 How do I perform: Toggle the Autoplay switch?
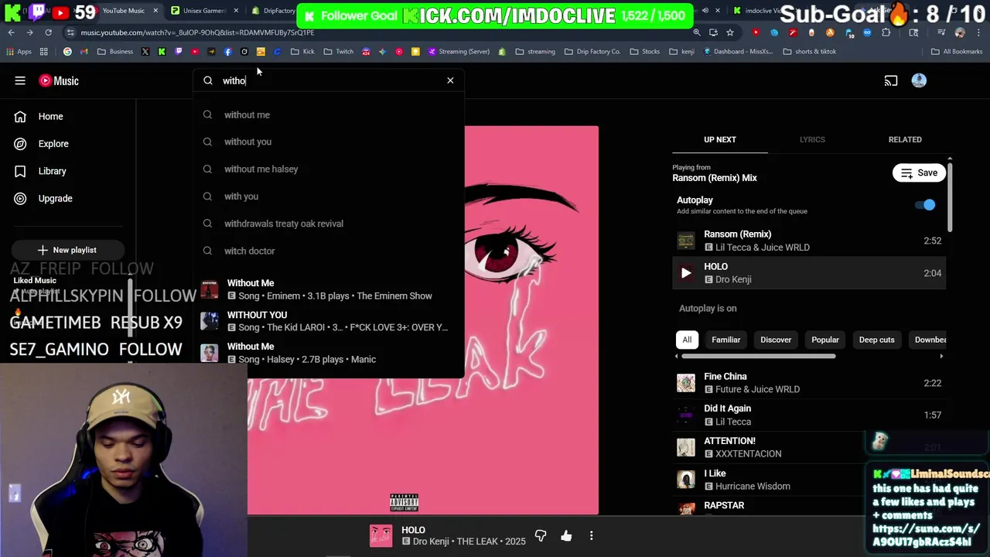925,205
